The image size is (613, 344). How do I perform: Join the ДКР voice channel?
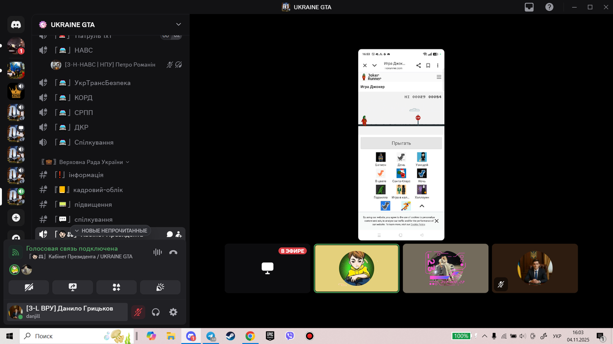click(x=110, y=128)
